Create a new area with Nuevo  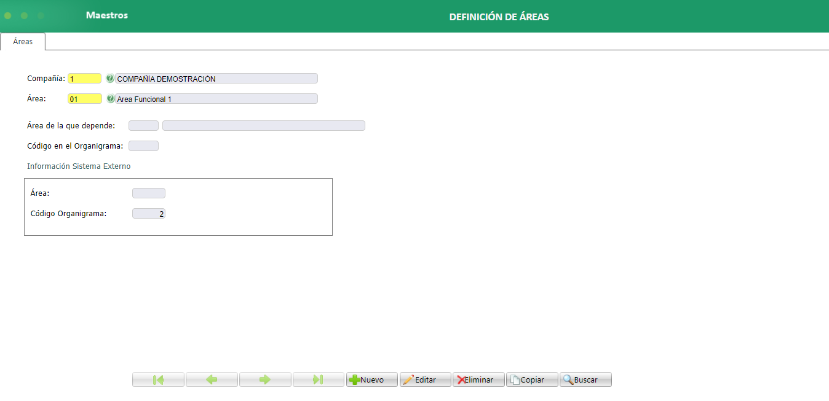click(372, 380)
